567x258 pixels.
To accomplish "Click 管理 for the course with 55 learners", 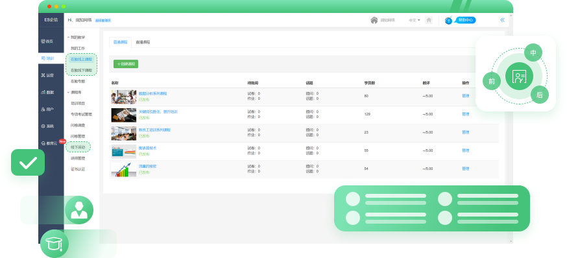I will coord(465,150).
